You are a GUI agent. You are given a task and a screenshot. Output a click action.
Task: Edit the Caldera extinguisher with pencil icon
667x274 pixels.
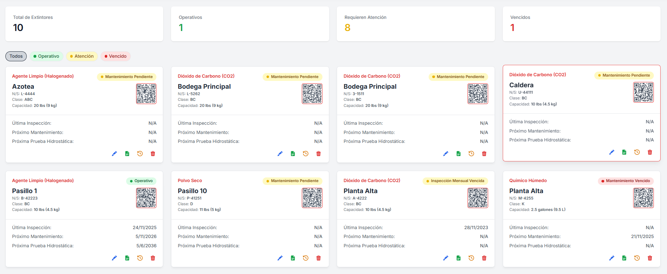(x=612, y=152)
